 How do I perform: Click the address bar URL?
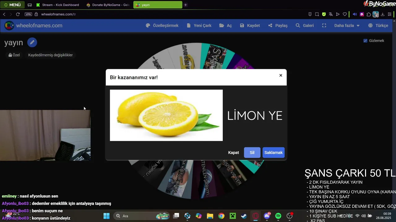[58, 14]
